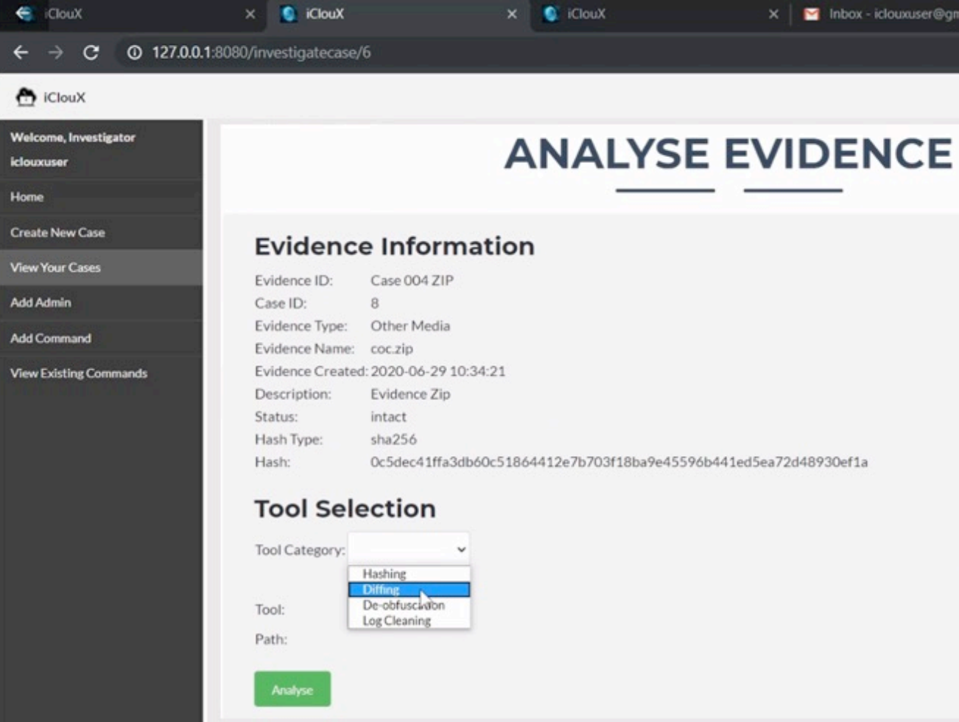Screen dimensions: 959x722
Task: Open Home in the sidebar
Action: 101,197
